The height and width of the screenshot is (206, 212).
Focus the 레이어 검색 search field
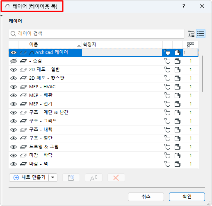coord(96,34)
